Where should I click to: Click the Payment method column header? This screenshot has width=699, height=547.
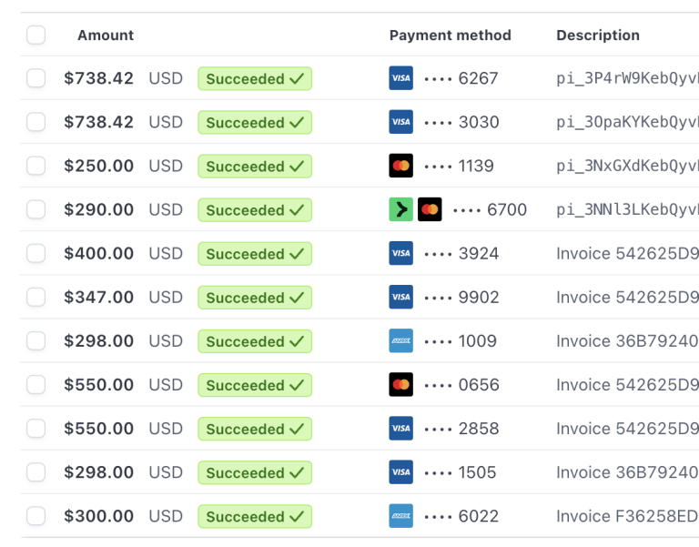pyautogui.click(x=451, y=35)
